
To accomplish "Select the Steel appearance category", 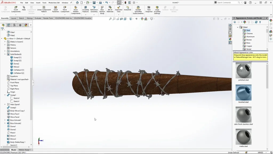I will pos(248,30).
